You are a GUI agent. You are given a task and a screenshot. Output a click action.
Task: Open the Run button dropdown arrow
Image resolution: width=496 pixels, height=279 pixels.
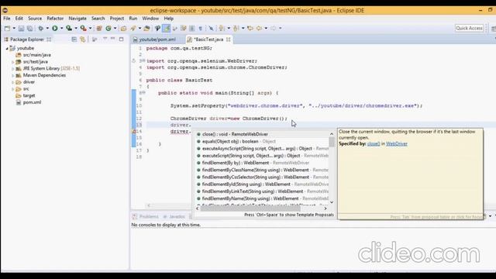point(61,28)
